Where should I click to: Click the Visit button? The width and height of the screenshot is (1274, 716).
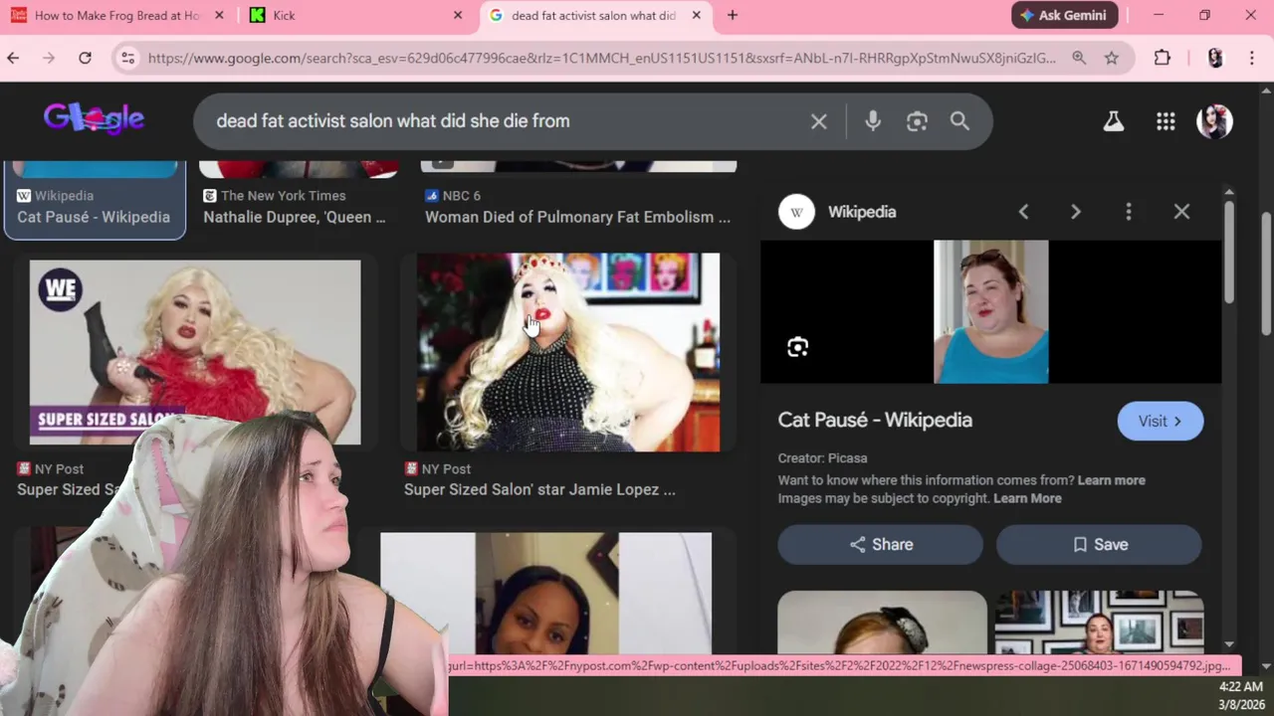pos(1161,422)
